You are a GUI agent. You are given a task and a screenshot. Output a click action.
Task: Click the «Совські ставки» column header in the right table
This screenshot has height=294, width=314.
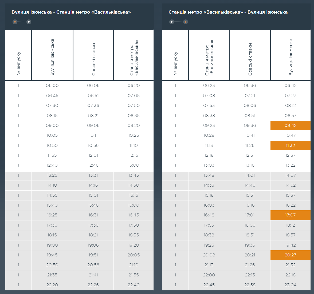(250, 59)
